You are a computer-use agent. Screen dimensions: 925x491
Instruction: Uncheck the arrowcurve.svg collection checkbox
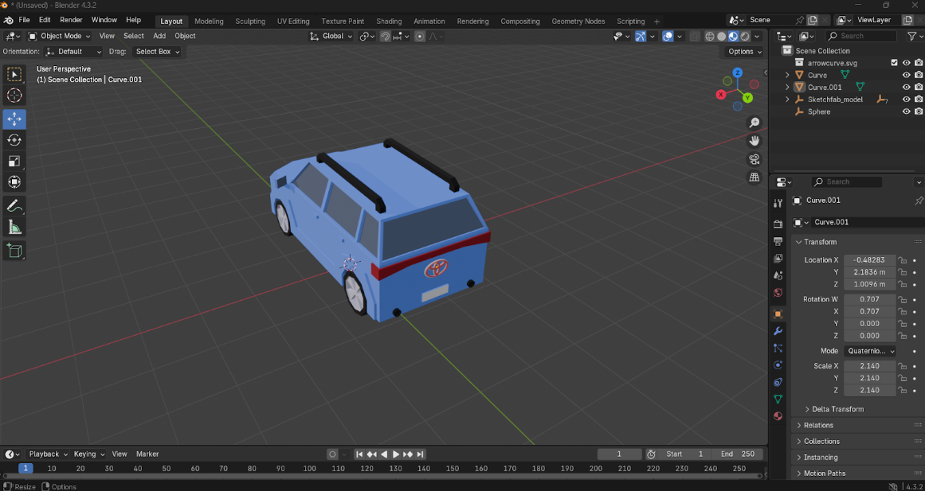(894, 63)
